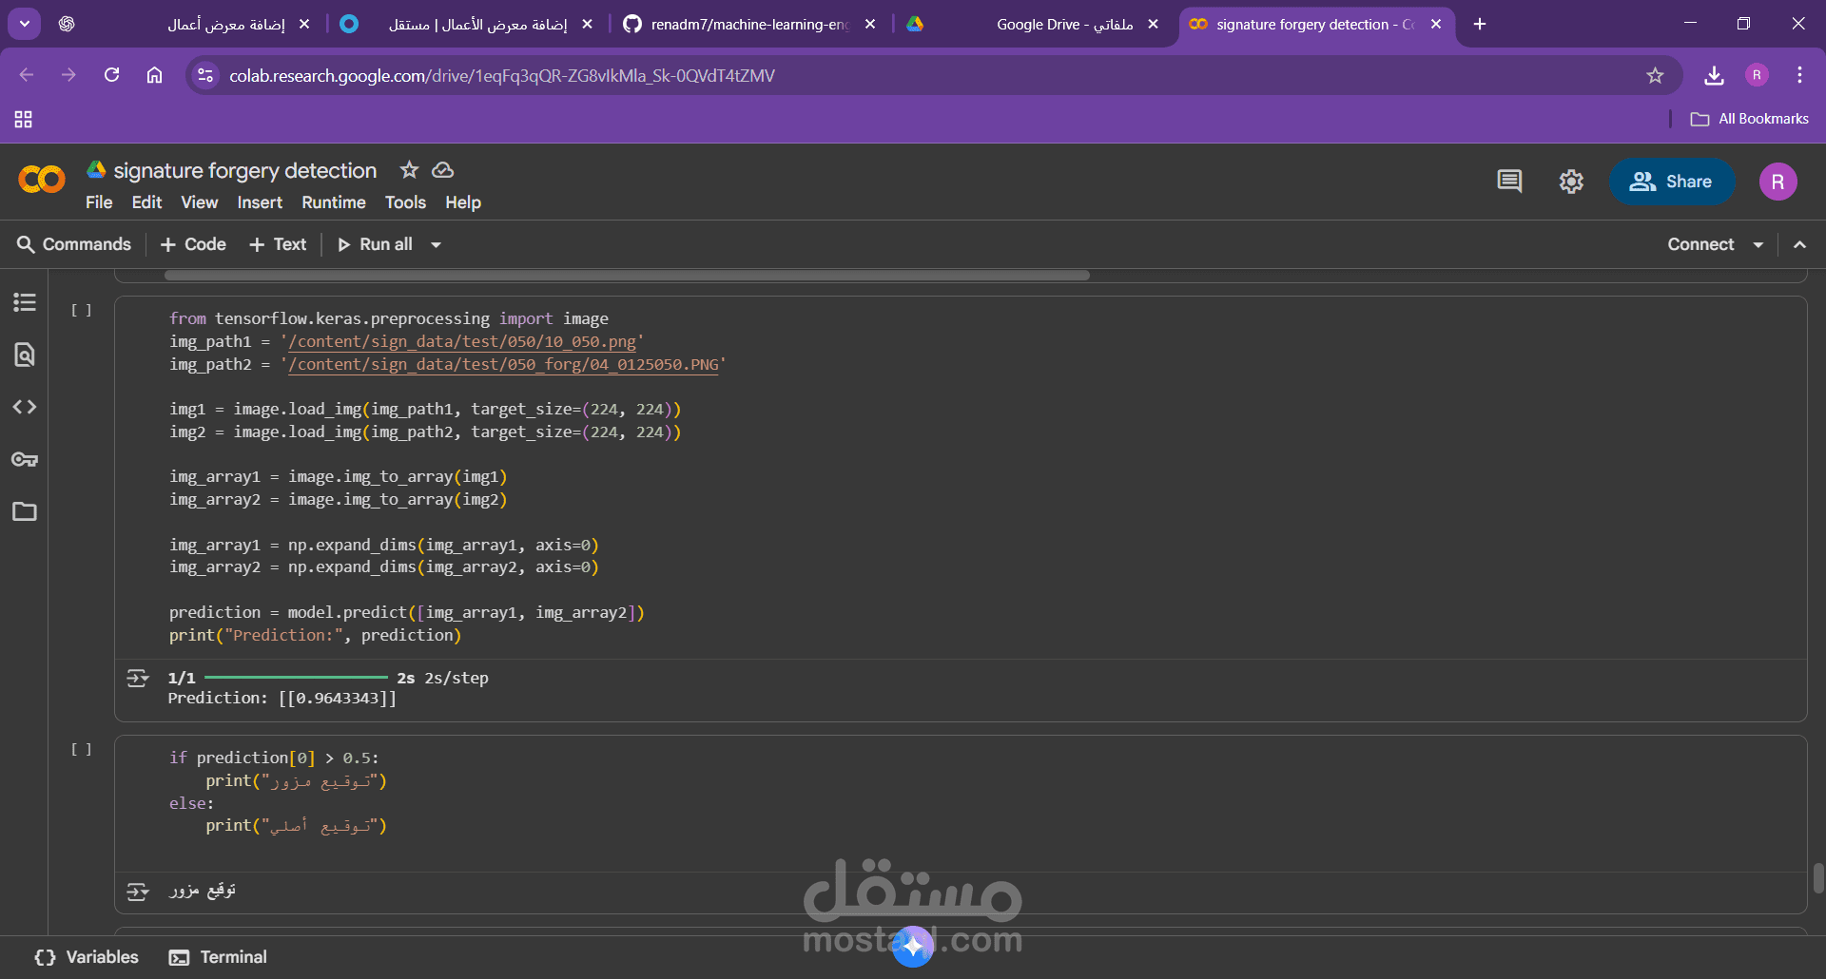Go back in browser history

click(27, 75)
